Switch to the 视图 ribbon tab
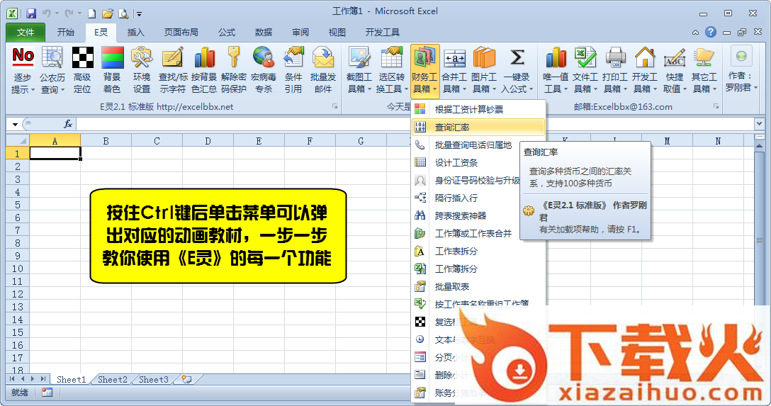This screenshot has height=406, width=771. (337, 33)
